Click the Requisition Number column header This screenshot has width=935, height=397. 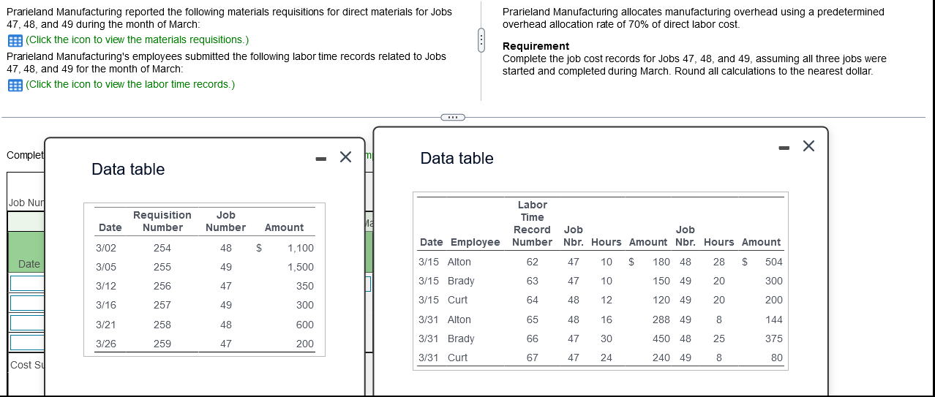tap(162, 222)
